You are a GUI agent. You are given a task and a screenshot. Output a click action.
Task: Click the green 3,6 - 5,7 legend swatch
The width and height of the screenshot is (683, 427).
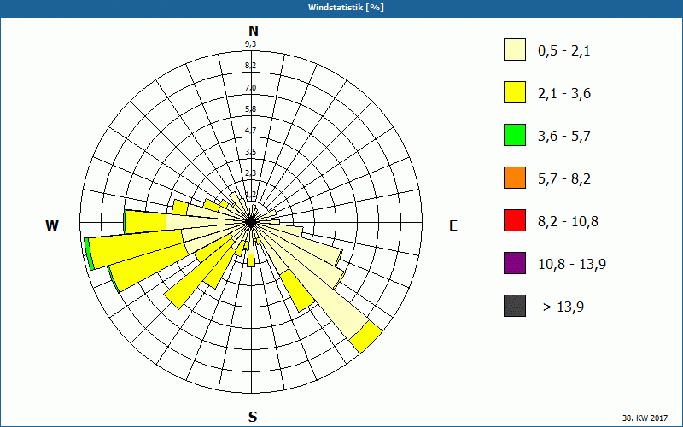515,135
